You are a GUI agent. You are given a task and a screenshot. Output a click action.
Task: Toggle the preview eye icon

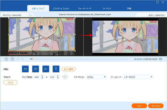tap(30, 15)
